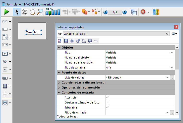Enable Ocultar rectángulo de foco checkbox

coord(108,102)
